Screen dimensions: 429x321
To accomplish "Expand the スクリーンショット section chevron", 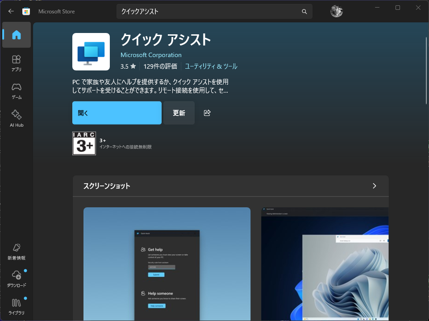I will (x=374, y=186).
